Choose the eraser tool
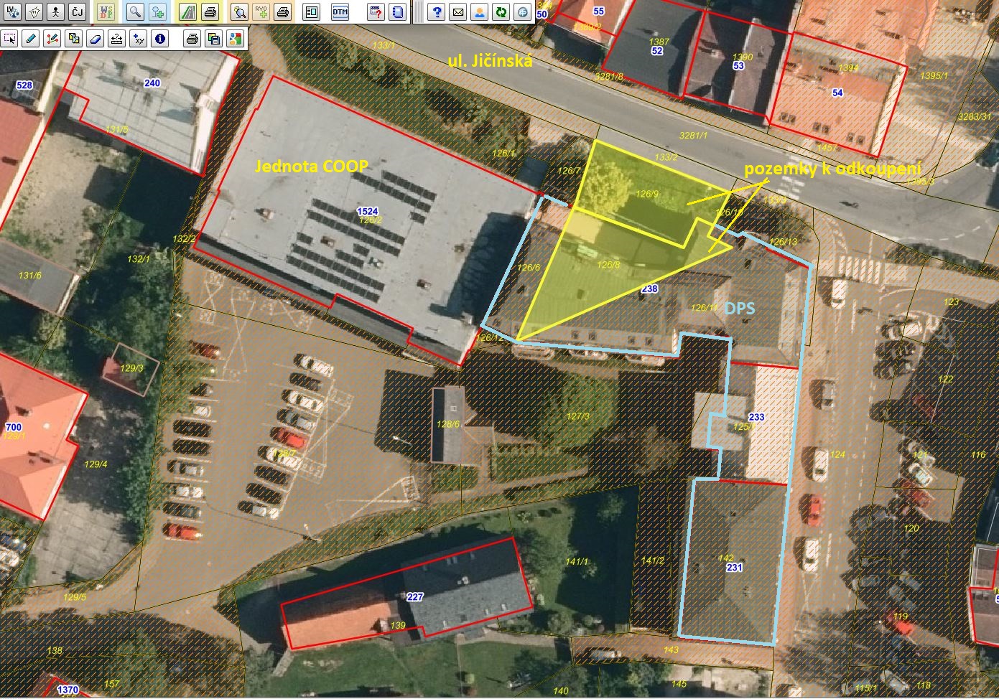Viewport: 999px width, 699px height. tap(95, 39)
